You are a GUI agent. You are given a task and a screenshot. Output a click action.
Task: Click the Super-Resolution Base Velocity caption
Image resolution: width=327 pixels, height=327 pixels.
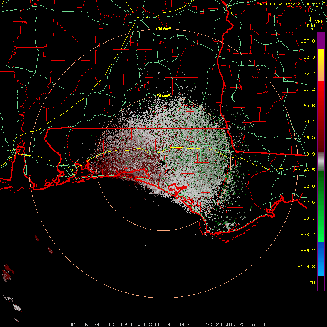point(165,324)
